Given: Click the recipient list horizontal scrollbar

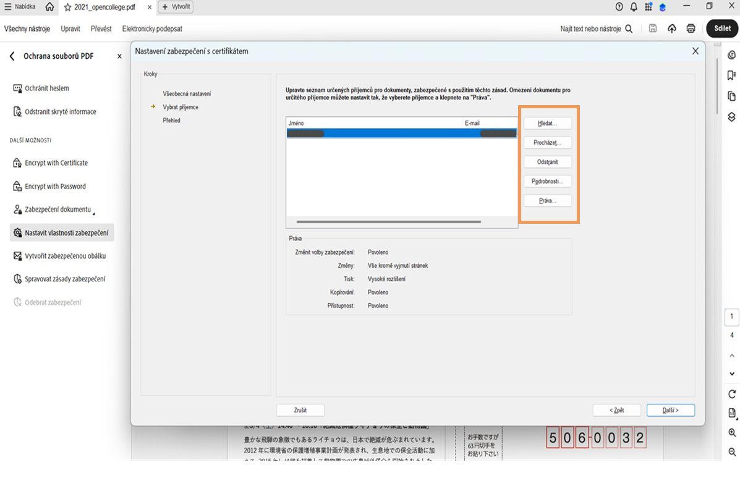Looking at the screenshot, I should 388,221.
